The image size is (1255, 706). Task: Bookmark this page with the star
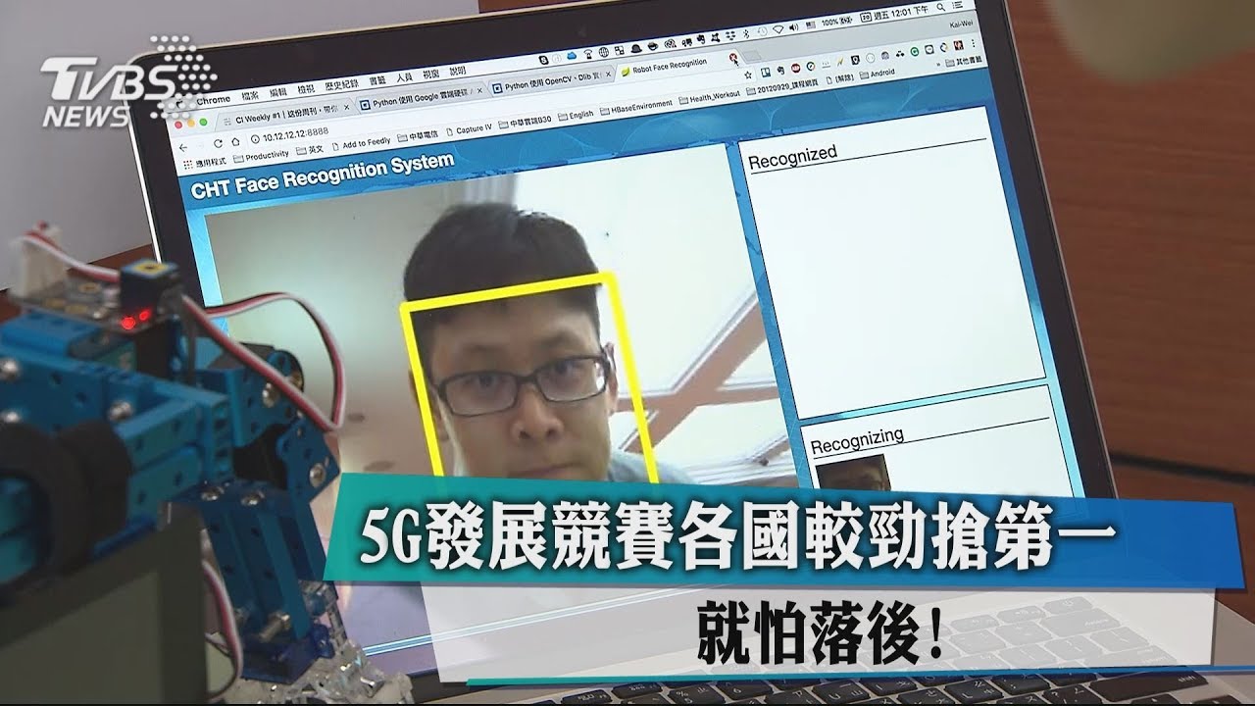coord(748,75)
